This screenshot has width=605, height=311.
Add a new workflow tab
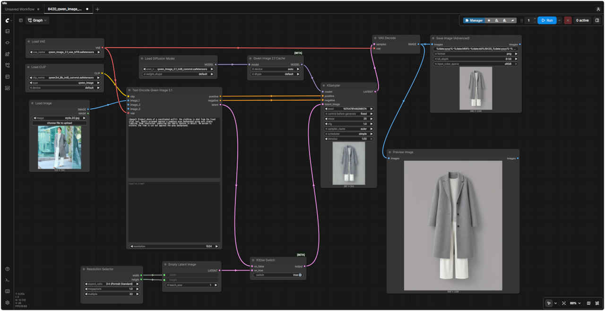pyautogui.click(x=97, y=9)
